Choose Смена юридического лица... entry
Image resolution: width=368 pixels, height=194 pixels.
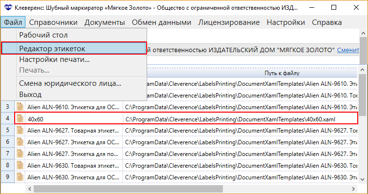[x=74, y=83]
